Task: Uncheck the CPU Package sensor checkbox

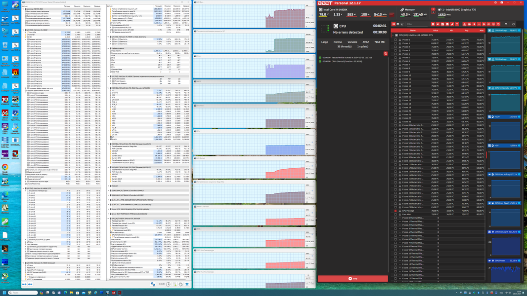Action: pos(395,211)
